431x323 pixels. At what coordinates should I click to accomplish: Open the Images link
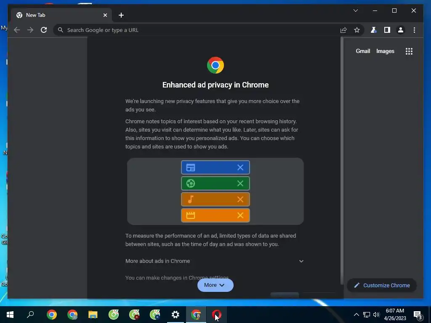[385, 51]
